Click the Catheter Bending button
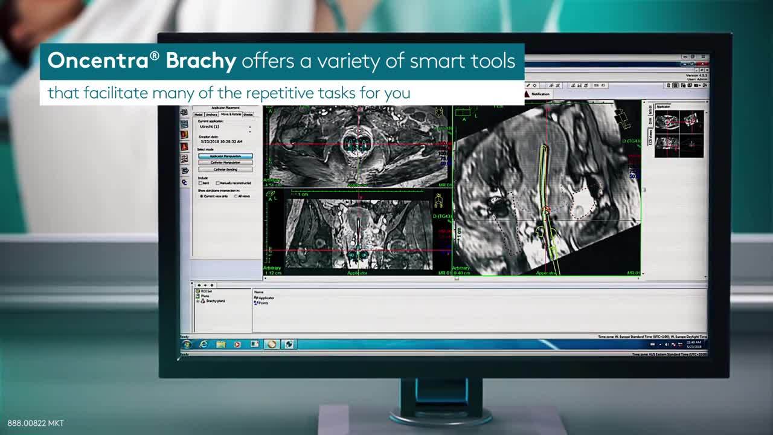This screenshot has height=435, width=773. point(226,169)
